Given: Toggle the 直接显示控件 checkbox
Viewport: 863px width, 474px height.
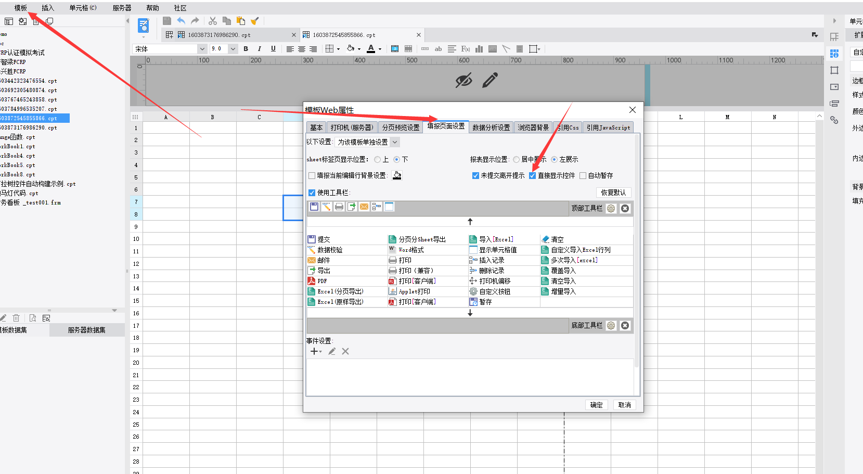Looking at the screenshot, I should [x=533, y=176].
